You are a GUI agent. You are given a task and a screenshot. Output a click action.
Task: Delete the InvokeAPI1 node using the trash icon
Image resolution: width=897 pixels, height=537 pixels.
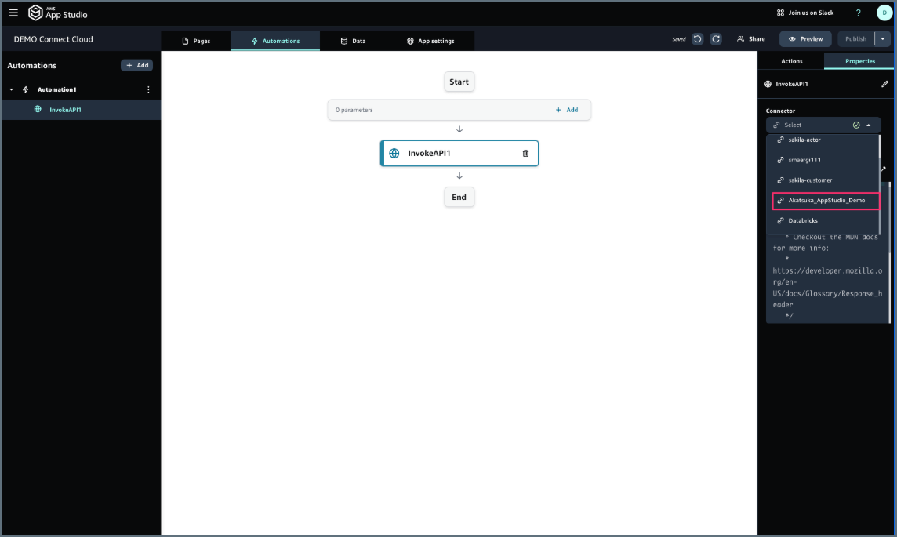click(525, 153)
